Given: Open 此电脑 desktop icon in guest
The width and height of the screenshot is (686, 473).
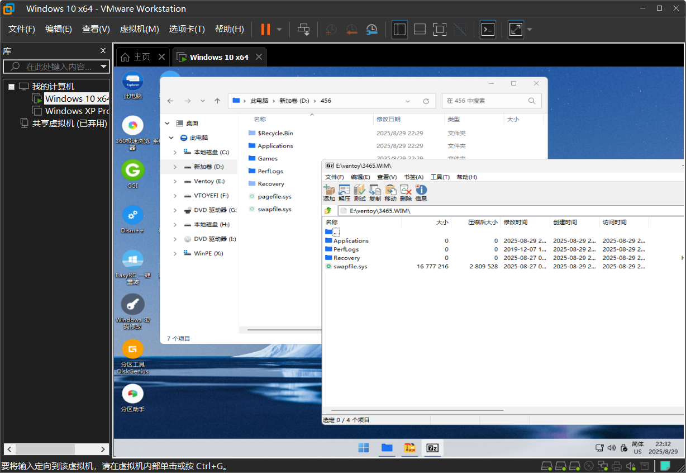Looking at the screenshot, I should [x=132, y=85].
